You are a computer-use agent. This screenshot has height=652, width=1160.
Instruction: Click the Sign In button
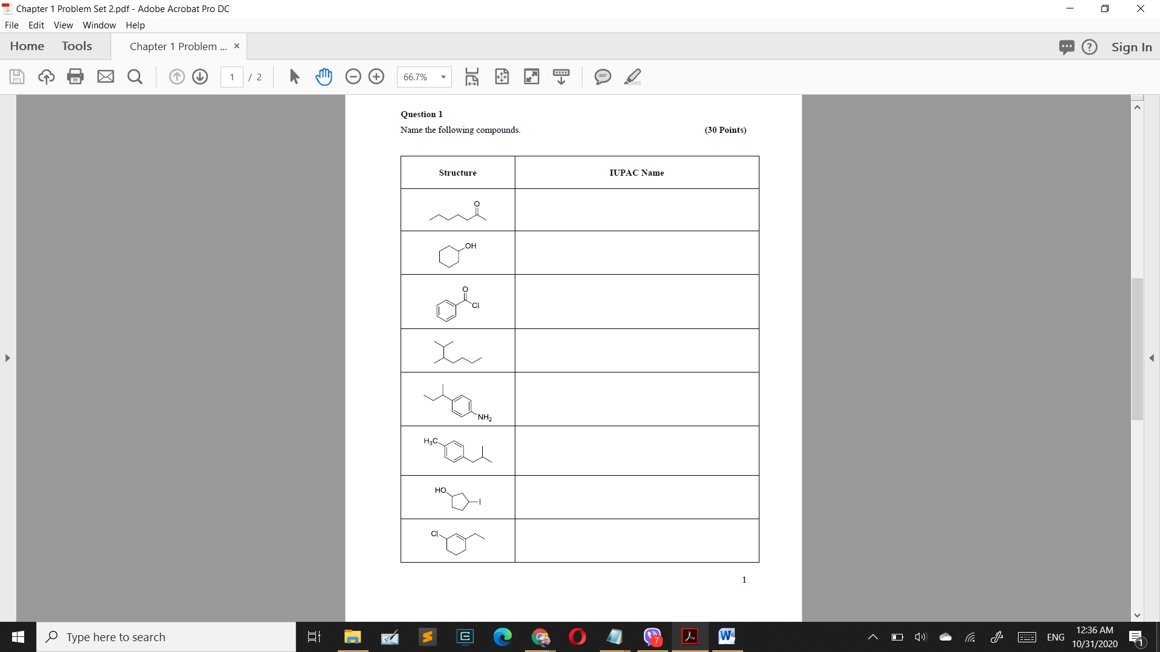pos(1132,46)
